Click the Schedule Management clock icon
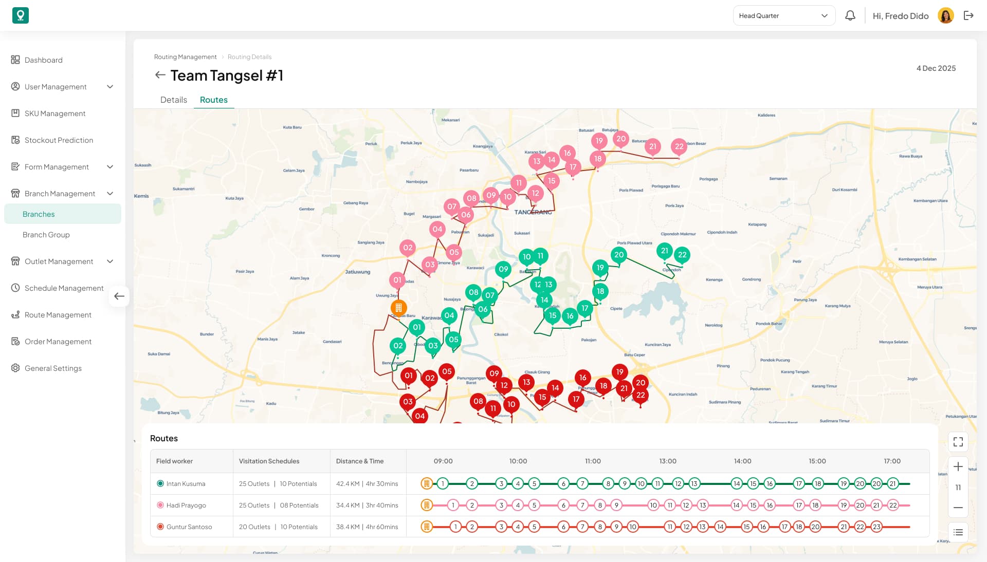 click(x=15, y=288)
